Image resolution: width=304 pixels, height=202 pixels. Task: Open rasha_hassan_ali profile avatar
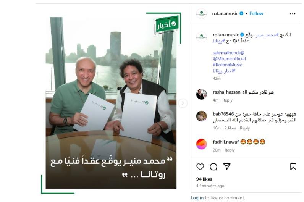pos(201,94)
